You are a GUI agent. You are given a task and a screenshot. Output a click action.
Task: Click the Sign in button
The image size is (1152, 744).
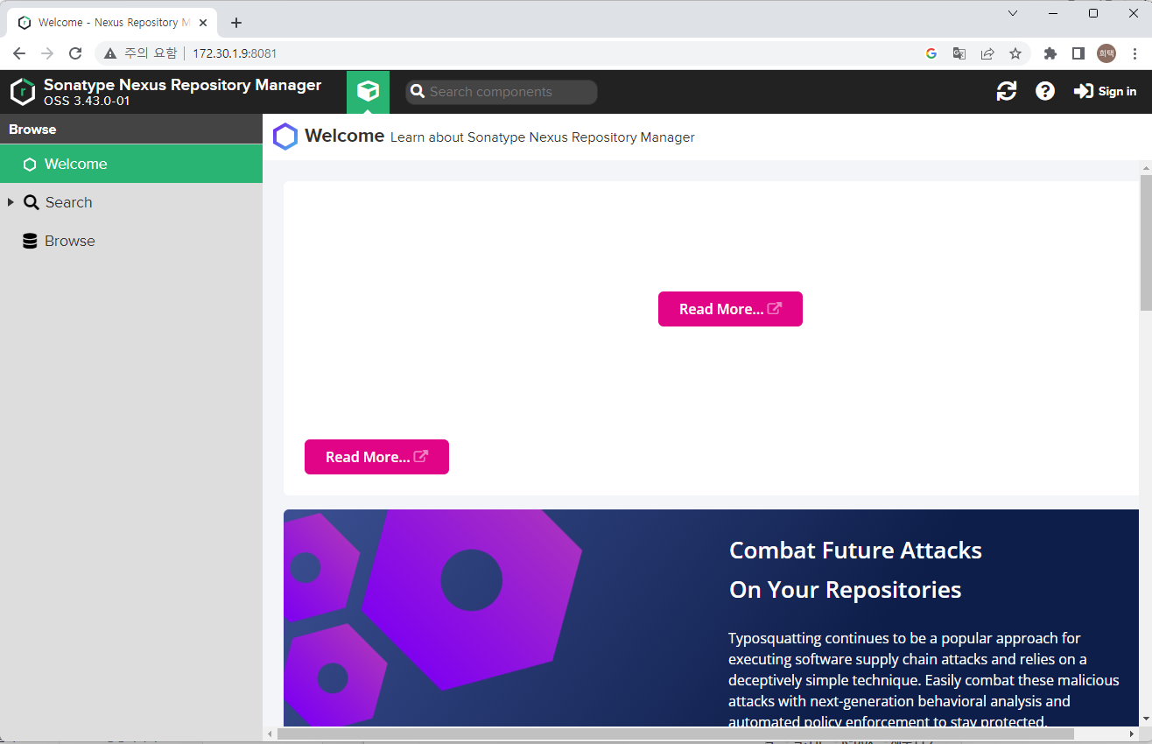(1105, 91)
